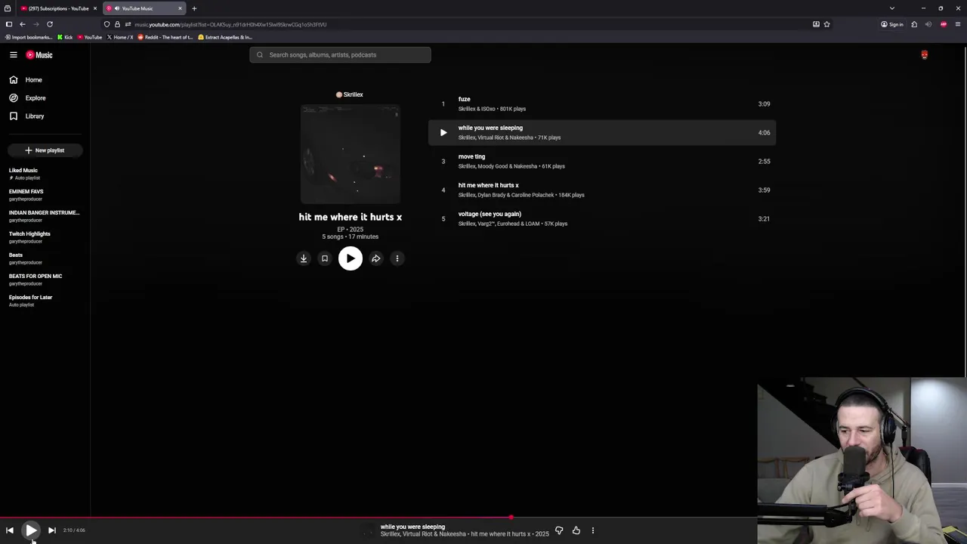967x544 pixels.
Task: Open Home / X bookmark
Action: point(120,37)
